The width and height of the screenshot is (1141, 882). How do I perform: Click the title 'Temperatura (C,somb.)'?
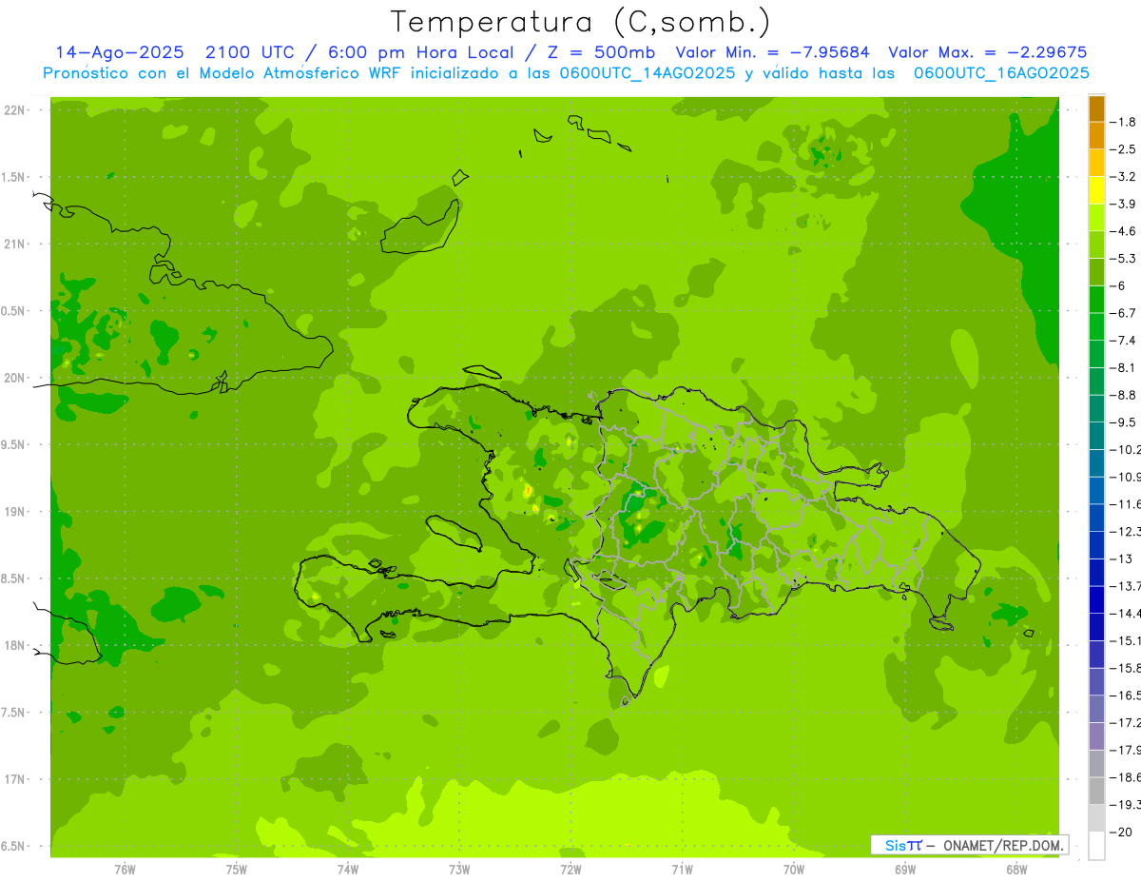581,22
